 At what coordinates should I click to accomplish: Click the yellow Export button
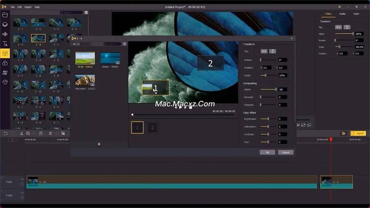pyautogui.click(x=358, y=134)
